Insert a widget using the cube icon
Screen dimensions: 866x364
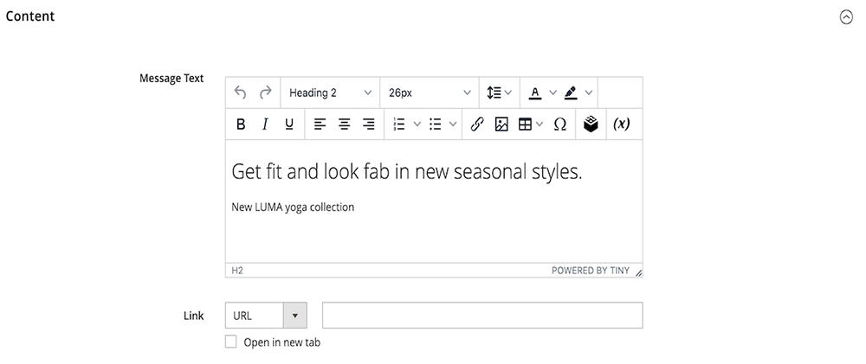[591, 125]
